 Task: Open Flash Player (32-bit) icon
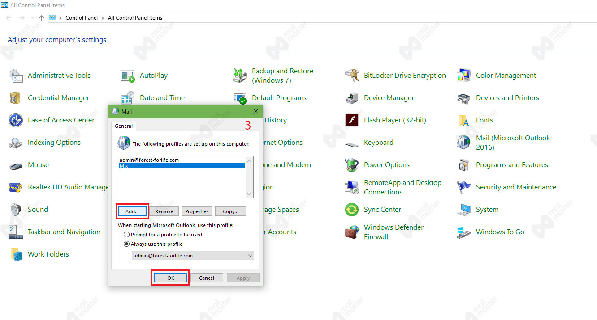click(x=352, y=120)
